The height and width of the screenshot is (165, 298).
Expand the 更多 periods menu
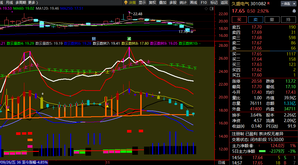[33, 2]
